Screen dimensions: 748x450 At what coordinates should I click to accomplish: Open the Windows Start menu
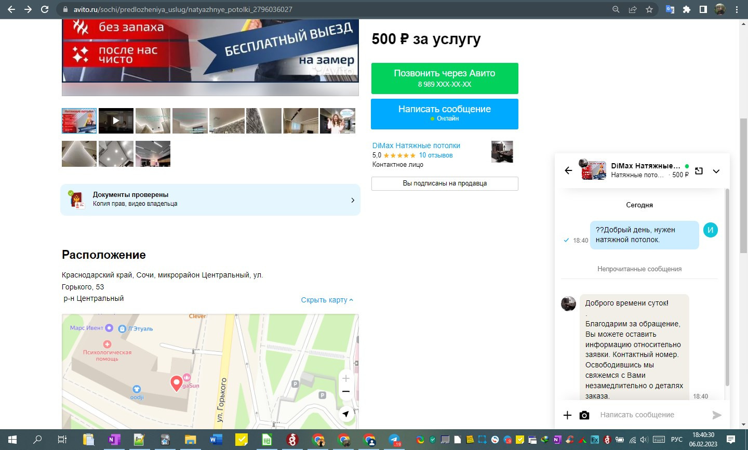(12, 440)
